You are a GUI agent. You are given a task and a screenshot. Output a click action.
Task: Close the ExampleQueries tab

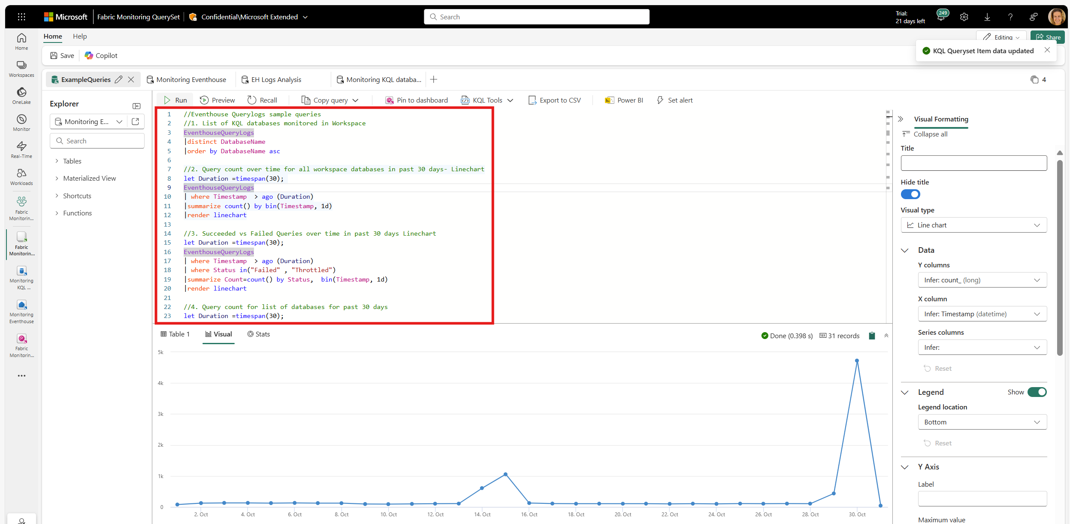click(x=131, y=79)
